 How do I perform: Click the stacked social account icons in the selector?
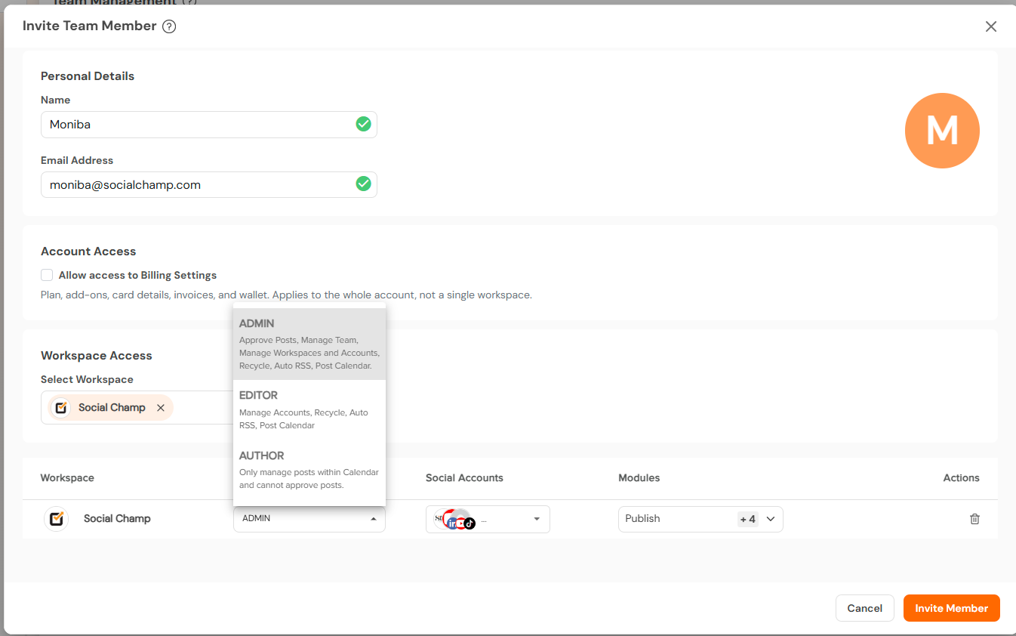tap(455, 520)
